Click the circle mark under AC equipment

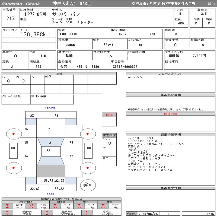[9, 81]
